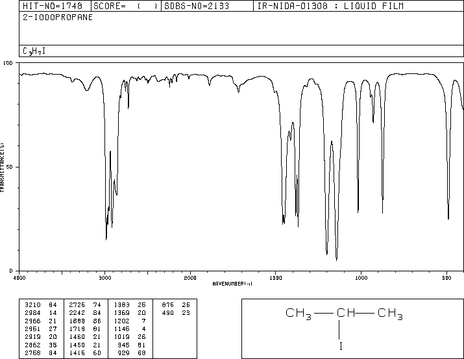Click the 50 tick label on y-axis
This screenshot has width=464, height=359.
tap(10, 167)
